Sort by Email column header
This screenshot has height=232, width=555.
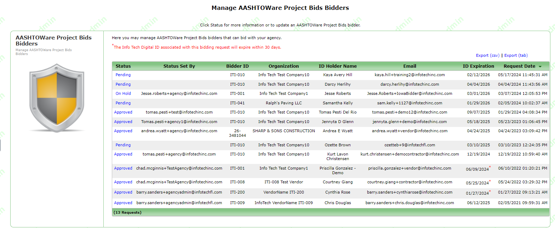point(410,66)
